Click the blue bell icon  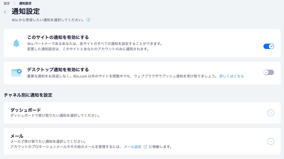tap(16, 43)
